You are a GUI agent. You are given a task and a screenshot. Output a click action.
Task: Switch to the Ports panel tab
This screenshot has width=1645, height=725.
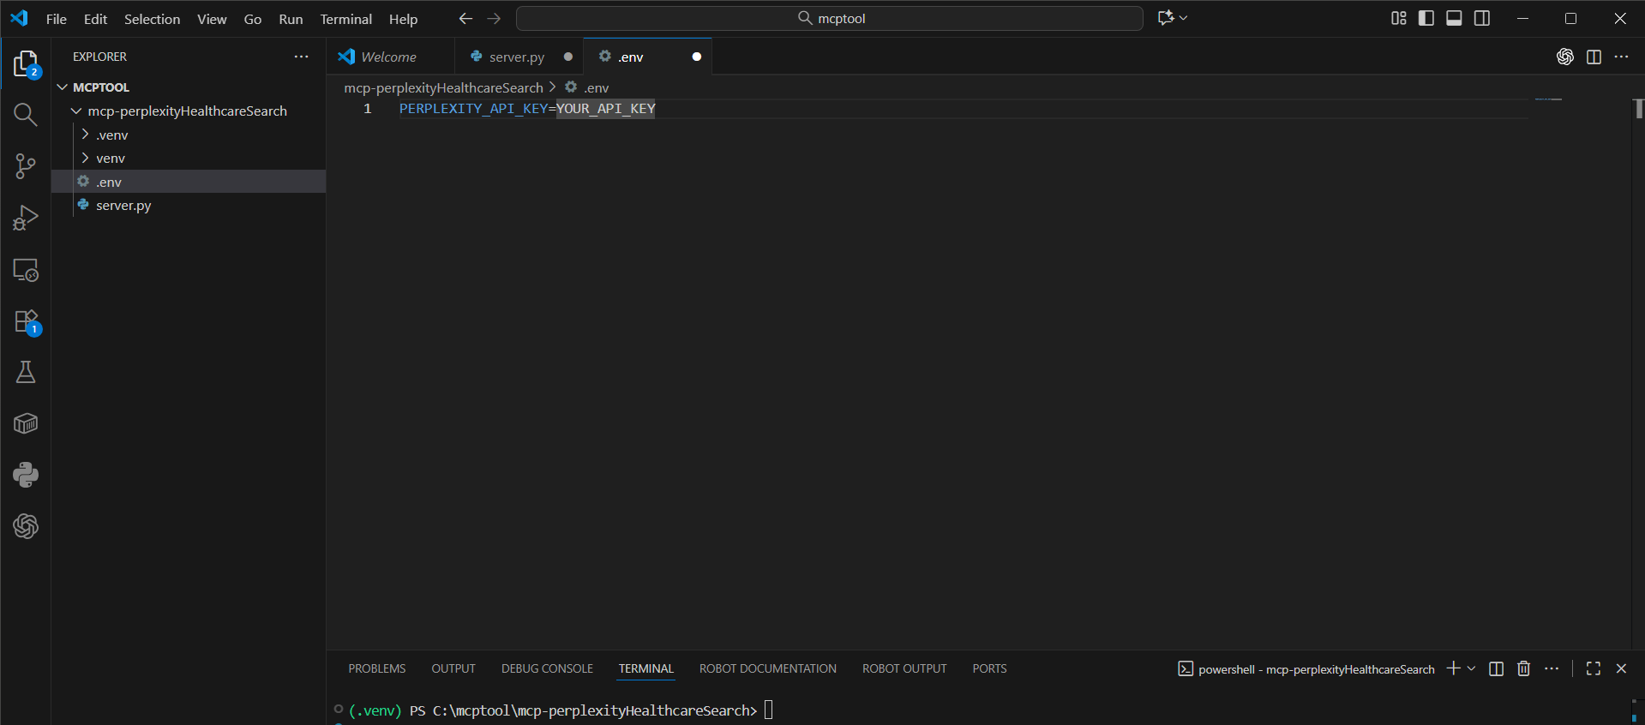(989, 668)
